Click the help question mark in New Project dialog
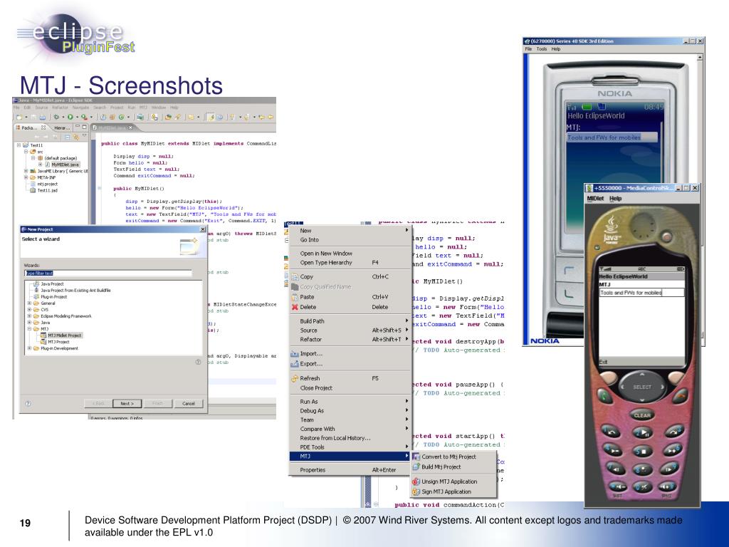Screen dimensions: 729x547 28,403
